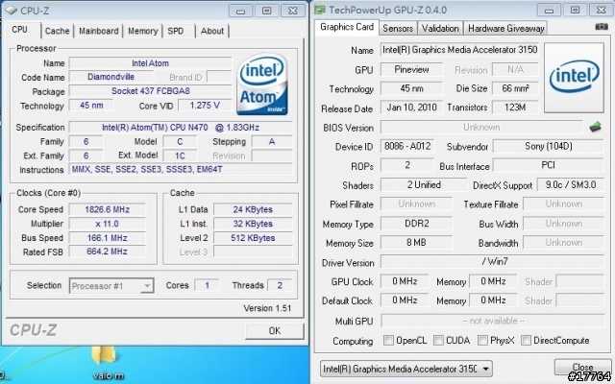Open the Processor #1 selection dropdown
Screen dimensions: 615x384
[111, 286]
